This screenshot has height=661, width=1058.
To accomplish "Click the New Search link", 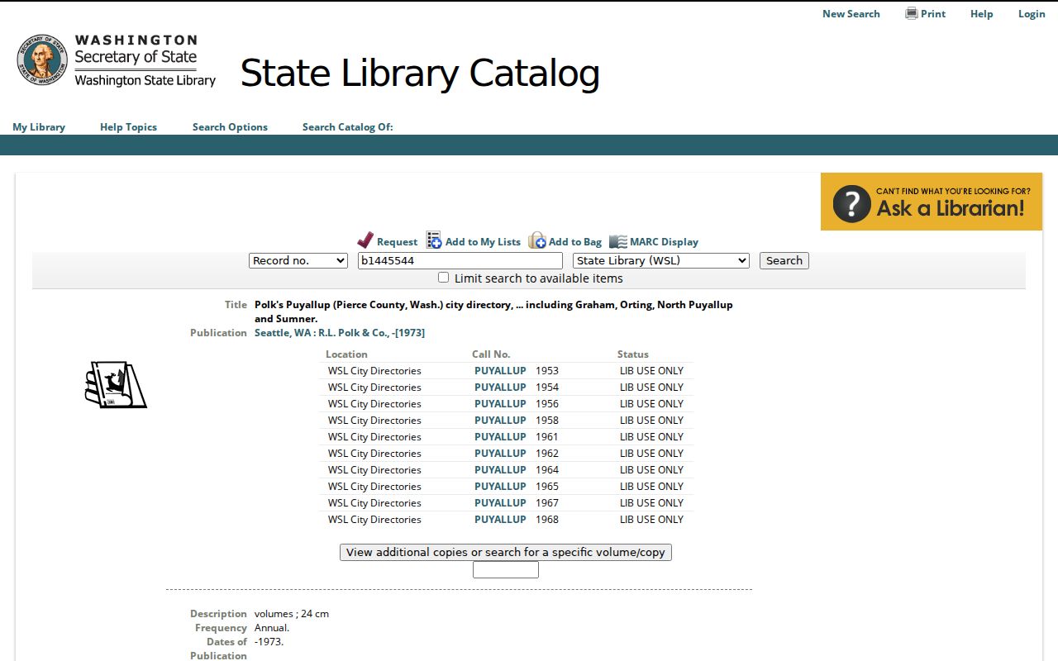I will point(851,14).
